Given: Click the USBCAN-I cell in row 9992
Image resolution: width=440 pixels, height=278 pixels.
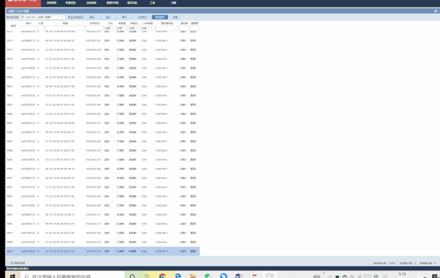Looking at the screenshot, I should tap(161, 187).
